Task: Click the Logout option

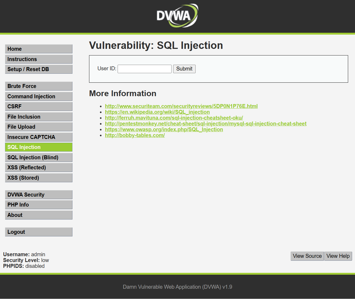Action: (39, 232)
